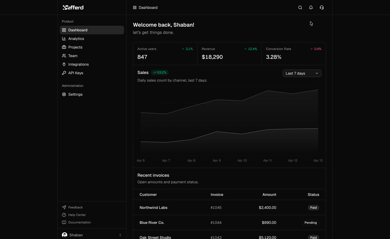390x239 pixels.
Task: Click the Projects briefcase icon
Action: pyautogui.click(x=64, y=47)
